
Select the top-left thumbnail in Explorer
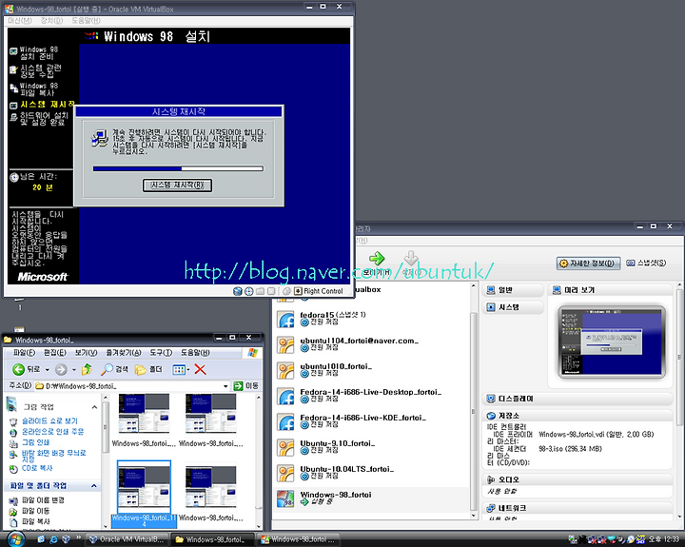[x=144, y=420]
